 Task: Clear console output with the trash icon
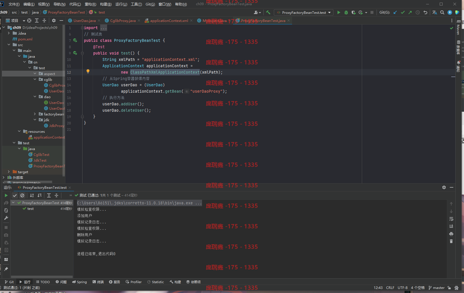pos(451,241)
